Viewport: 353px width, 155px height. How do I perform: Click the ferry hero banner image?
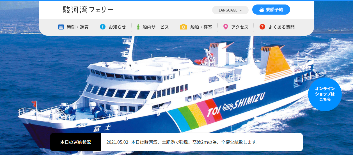176,84
